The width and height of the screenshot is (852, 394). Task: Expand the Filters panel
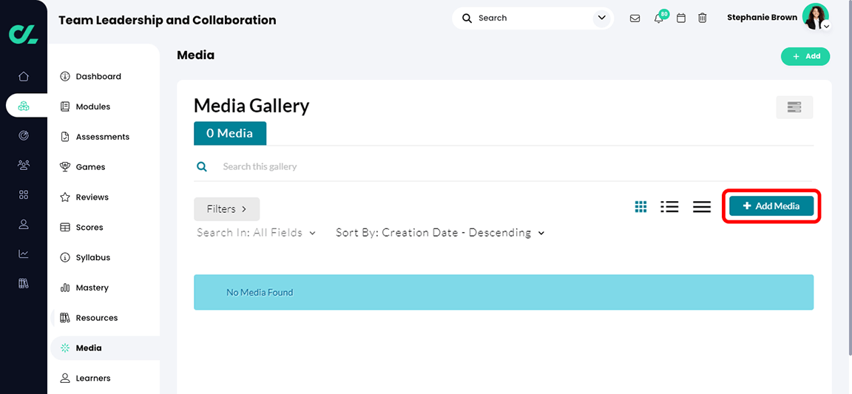tap(226, 209)
